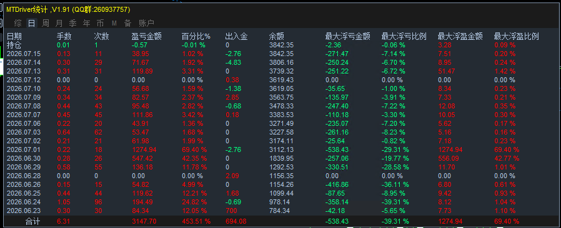Screen dimensions: 561x228
Task: Open the 币 currency tab
Action: point(100,24)
